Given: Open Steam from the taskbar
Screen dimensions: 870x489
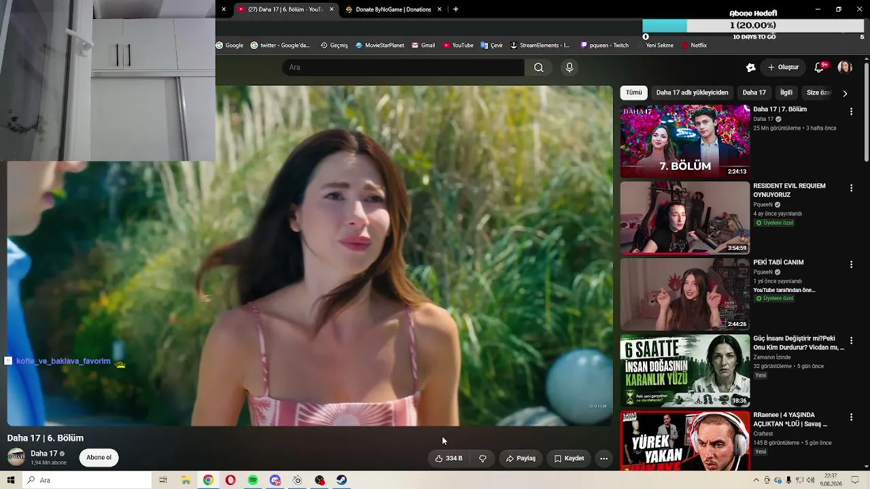Looking at the screenshot, I should pyautogui.click(x=342, y=480).
